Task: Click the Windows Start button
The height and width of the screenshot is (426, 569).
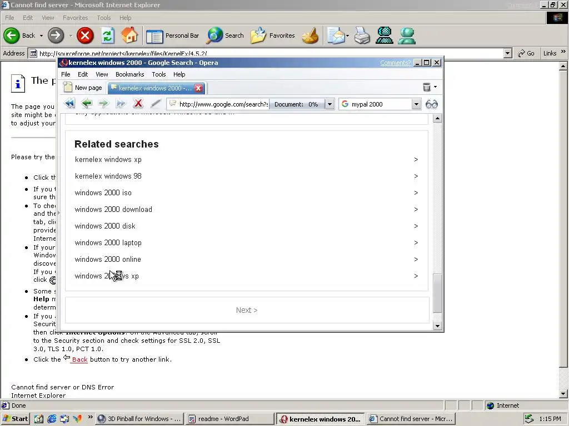Action: 16,419
